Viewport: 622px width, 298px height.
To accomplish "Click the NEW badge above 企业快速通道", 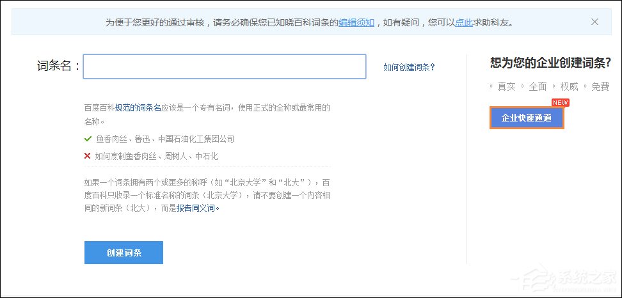I will 561,102.
